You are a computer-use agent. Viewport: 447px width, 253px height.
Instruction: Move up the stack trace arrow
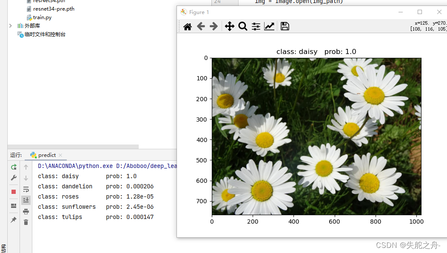coord(26,167)
